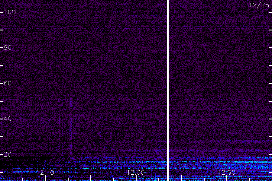Click the 40 frequency axis label
Image resolution: width=272 pixels, height=181 pixels.
click(8, 119)
